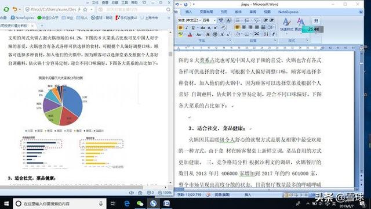Open WeChat from the Windows taskbar
371x209 pixels.
140,203
